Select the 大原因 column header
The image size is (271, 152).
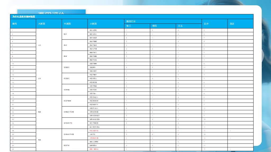[x=42, y=24]
